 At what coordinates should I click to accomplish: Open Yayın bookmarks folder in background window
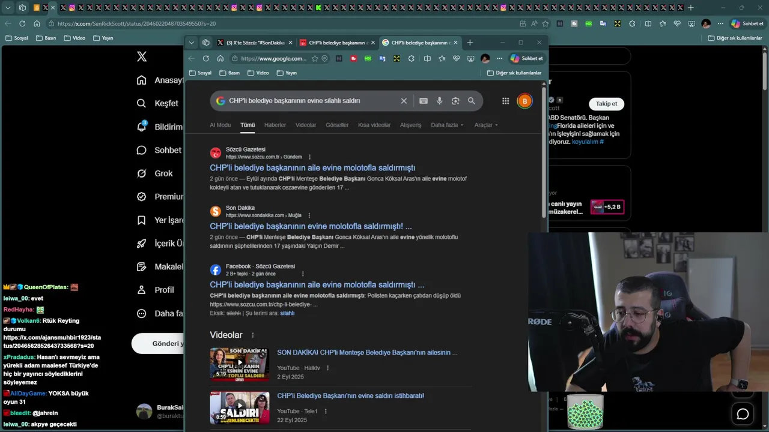click(103, 38)
